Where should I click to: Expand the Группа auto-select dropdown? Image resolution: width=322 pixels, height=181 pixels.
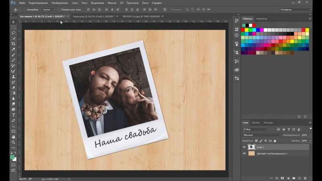[x=48, y=9]
